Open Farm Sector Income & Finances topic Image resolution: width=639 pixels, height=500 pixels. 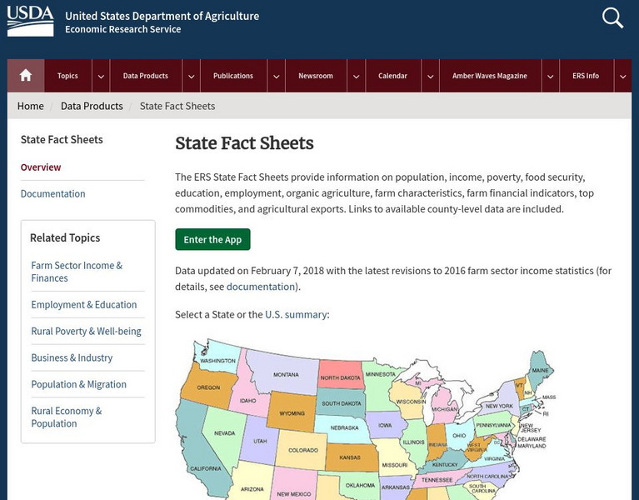pyautogui.click(x=77, y=272)
